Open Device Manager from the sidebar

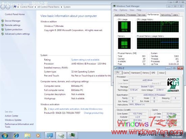coord(13,21)
